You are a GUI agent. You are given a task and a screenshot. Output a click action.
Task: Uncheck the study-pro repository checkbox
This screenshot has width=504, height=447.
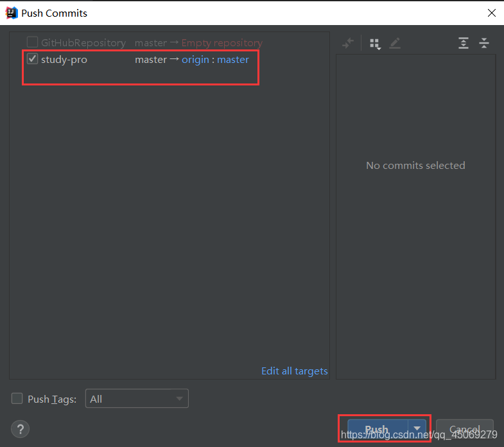pos(32,59)
